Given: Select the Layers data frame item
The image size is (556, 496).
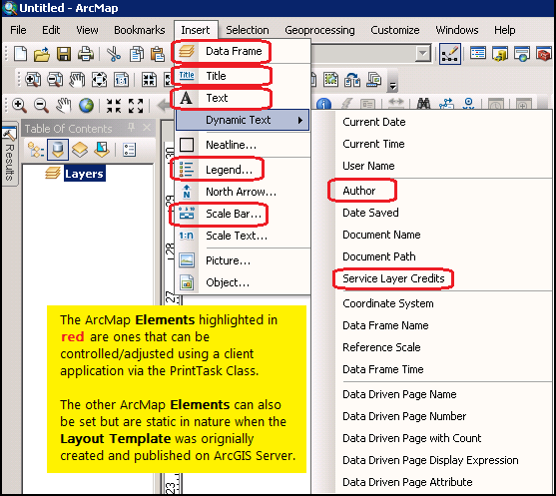Looking at the screenshot, I should [x=84, y=174].
